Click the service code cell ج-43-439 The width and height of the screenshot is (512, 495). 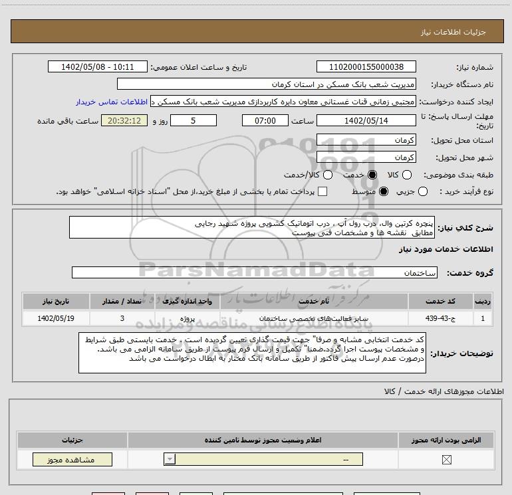tap(440, 318)
